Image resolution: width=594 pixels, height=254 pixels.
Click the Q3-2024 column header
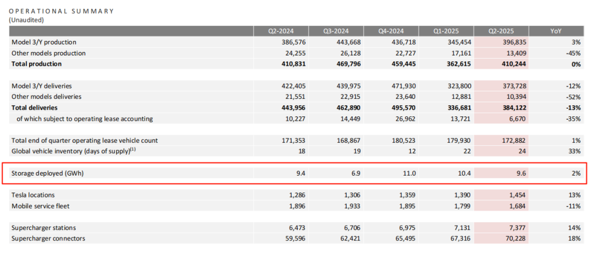click(x=335, y=31)
